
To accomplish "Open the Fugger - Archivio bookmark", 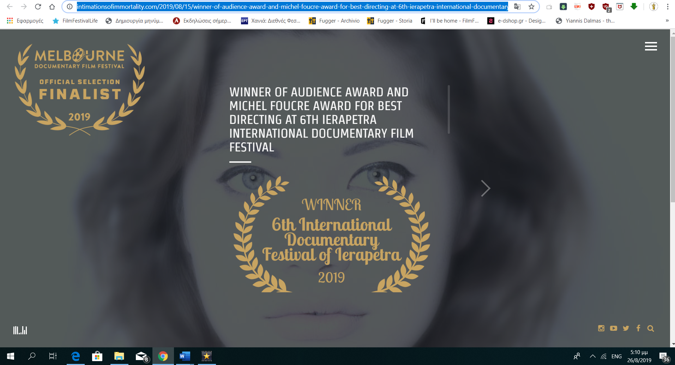I will tap(334, 21).
